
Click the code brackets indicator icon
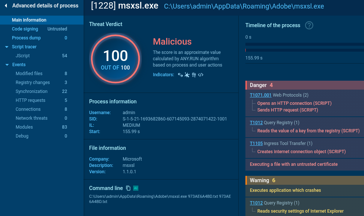pyautogui.click(x=201, y=75)
